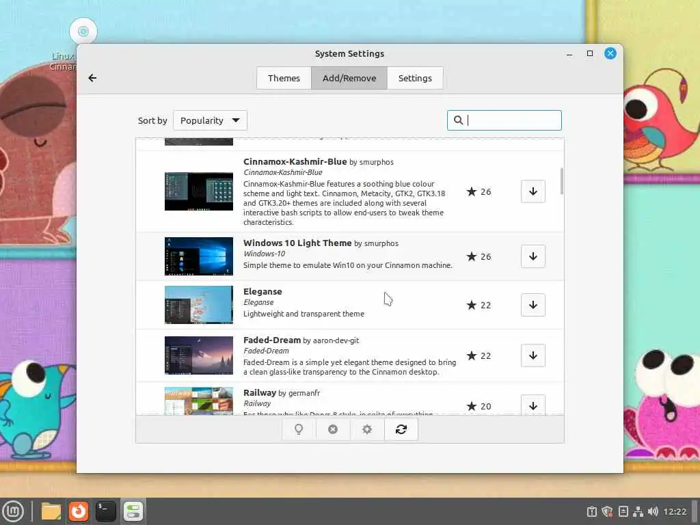Click the star rating 20 for Railway
Screen dimensions: 700x525
pyautogui.click(x=479, y=406)
